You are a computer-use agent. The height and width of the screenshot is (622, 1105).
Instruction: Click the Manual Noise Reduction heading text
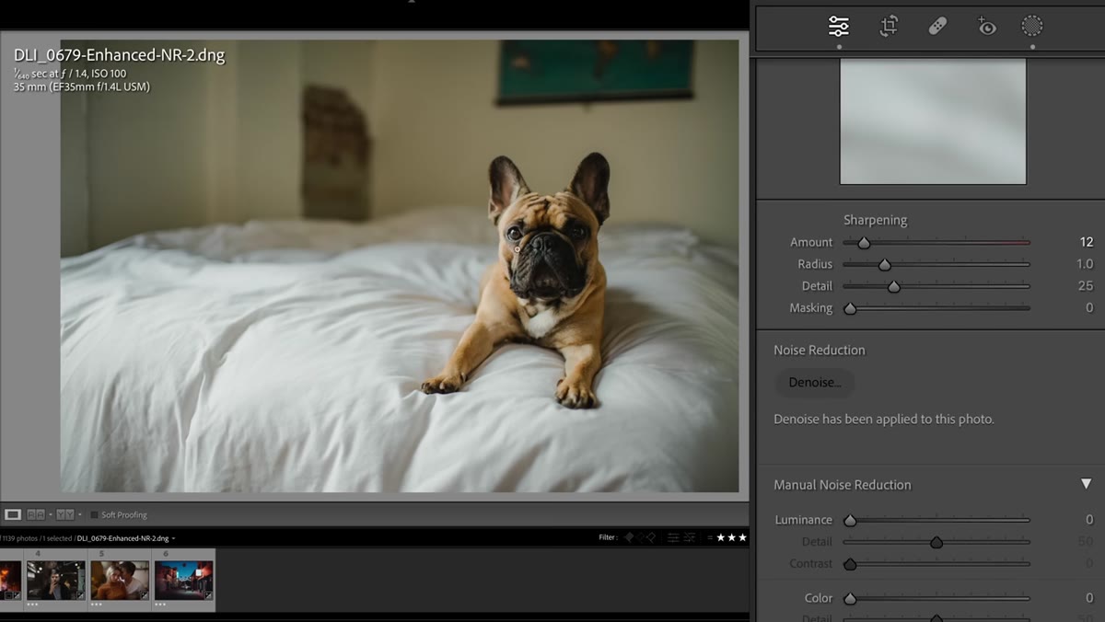pyautogui.click(x=843, y=485)
